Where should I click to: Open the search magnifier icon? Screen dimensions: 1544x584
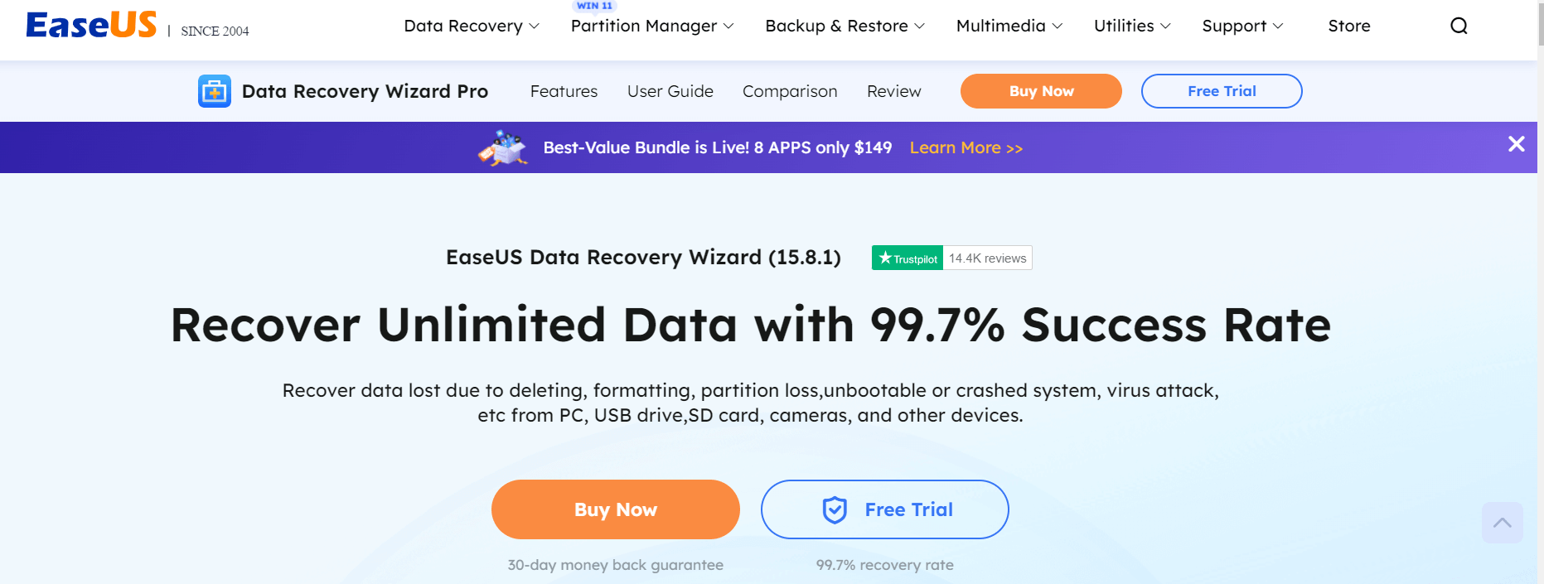pos(1458,26)
